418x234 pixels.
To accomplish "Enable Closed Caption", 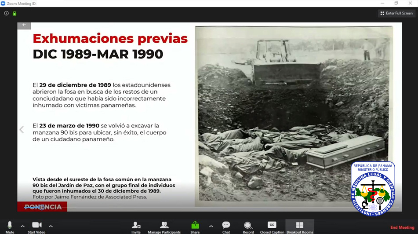I will [x=272, y=227].
